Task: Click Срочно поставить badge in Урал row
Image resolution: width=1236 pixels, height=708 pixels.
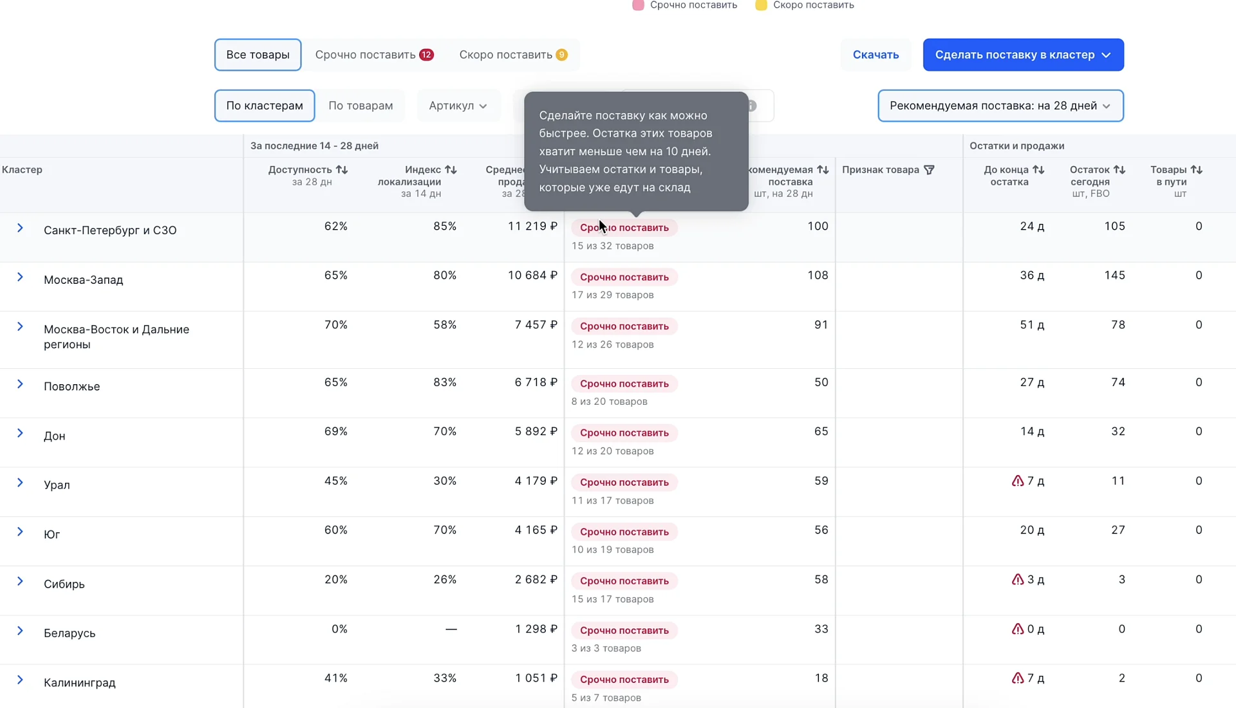Action: (x=624, y=482)
